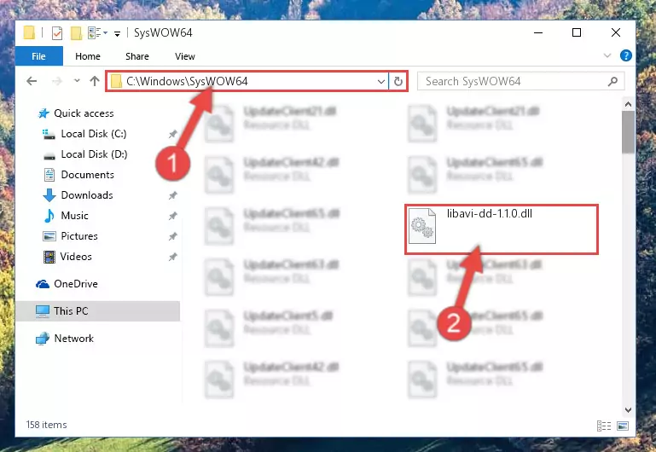Image resolution: width=656 pixels, height=452 pixels.
Task: Click the pin icon beside Pictures
Action: 172,236
